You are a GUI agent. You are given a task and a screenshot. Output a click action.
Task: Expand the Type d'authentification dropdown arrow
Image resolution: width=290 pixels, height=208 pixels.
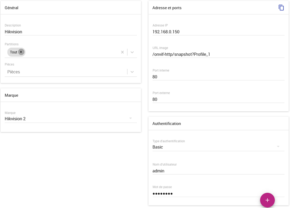tap(278, 146)
